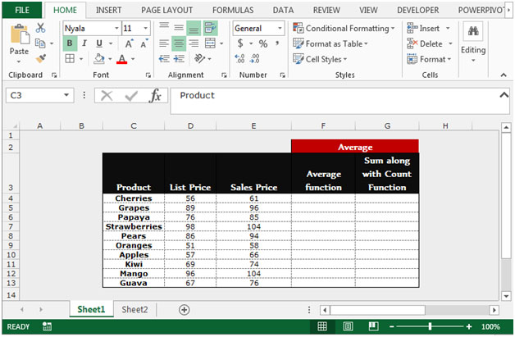Viewport: 515px width, 337px height.
Task: Decrease decimal places
Action: click(x=254, y=59)
